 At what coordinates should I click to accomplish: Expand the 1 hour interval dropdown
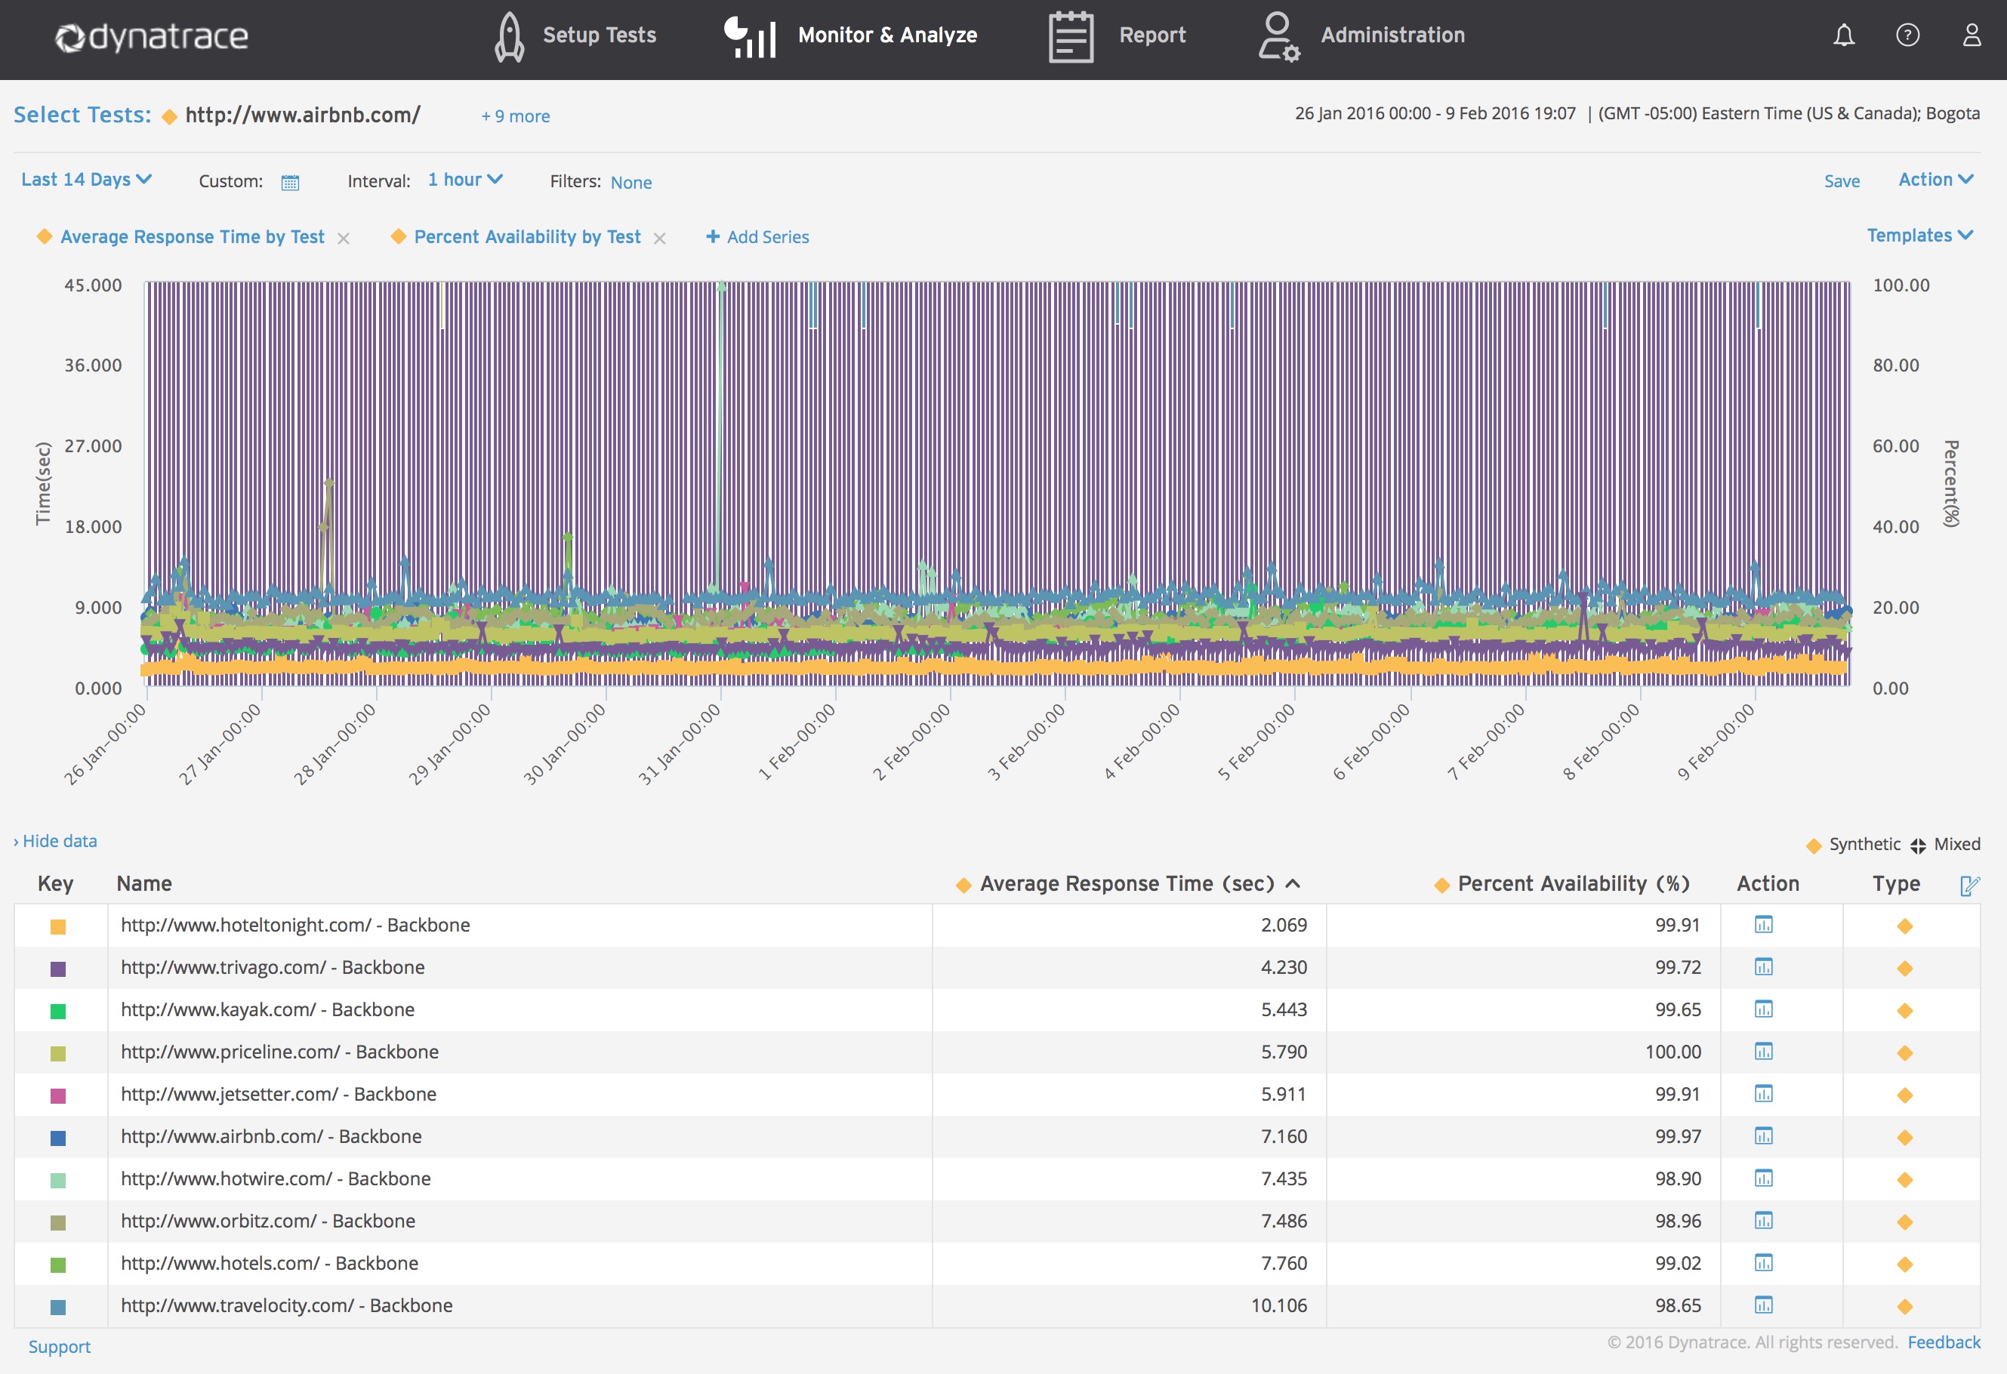(x=465, y=180)
